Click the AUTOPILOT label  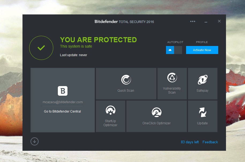point(175,42)
